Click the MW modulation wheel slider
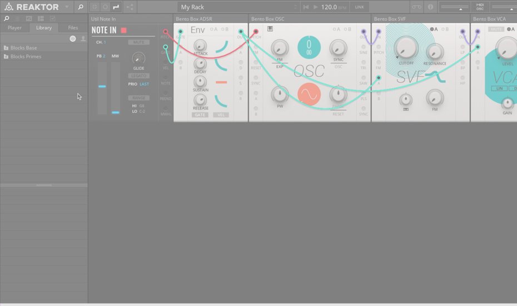 (x=115, y=88)
